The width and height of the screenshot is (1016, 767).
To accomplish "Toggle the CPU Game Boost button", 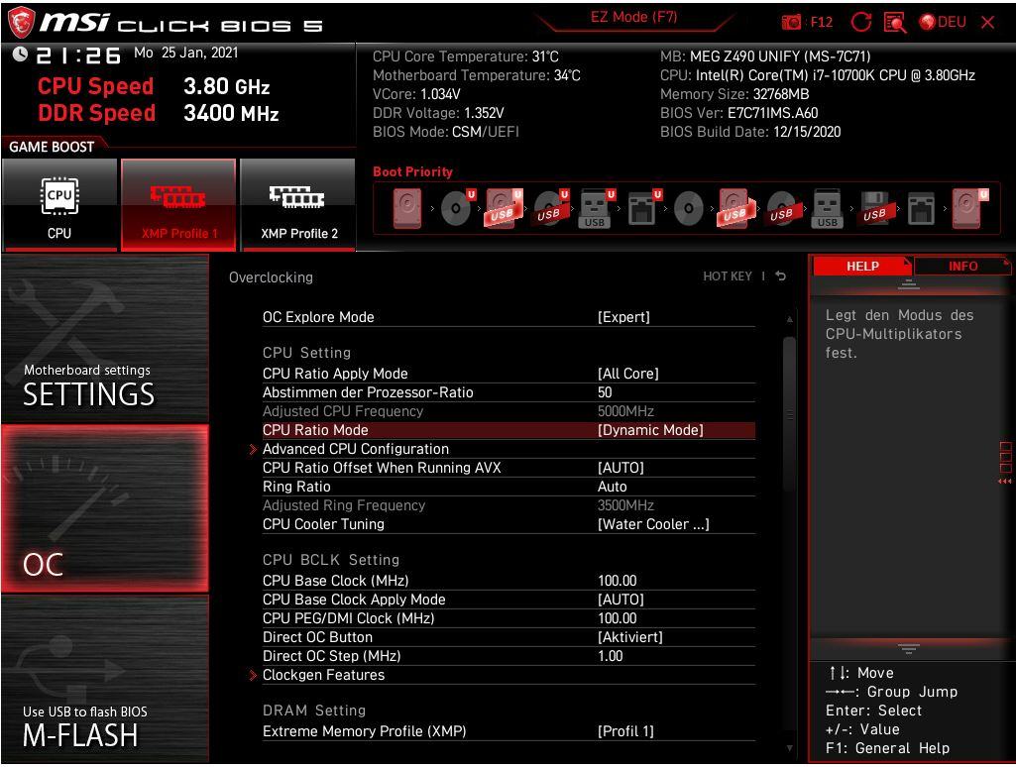I will tap(59, 205).
